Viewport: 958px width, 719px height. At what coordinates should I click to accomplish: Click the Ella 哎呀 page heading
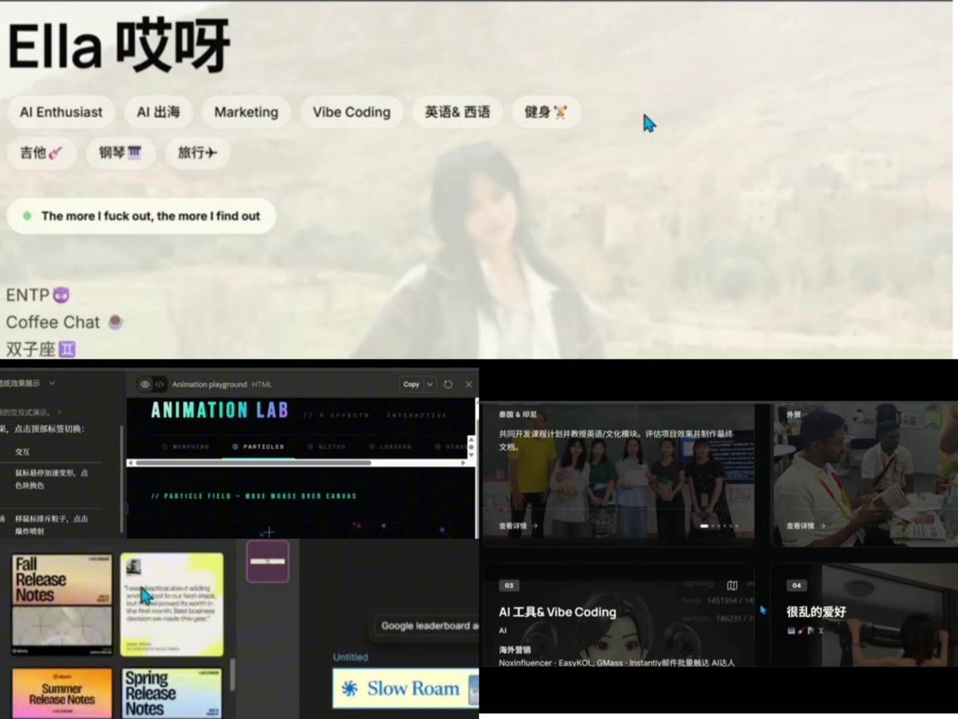tap(119, 46)
